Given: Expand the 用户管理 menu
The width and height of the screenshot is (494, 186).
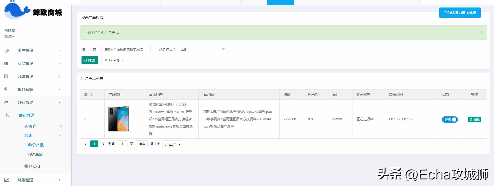Looking at the screenshot, I should coord(35,51).
